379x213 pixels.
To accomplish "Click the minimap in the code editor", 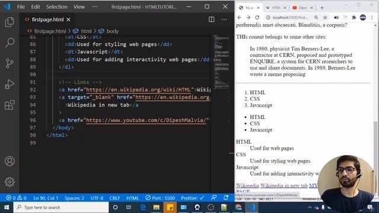I will [x=221, y=63].
